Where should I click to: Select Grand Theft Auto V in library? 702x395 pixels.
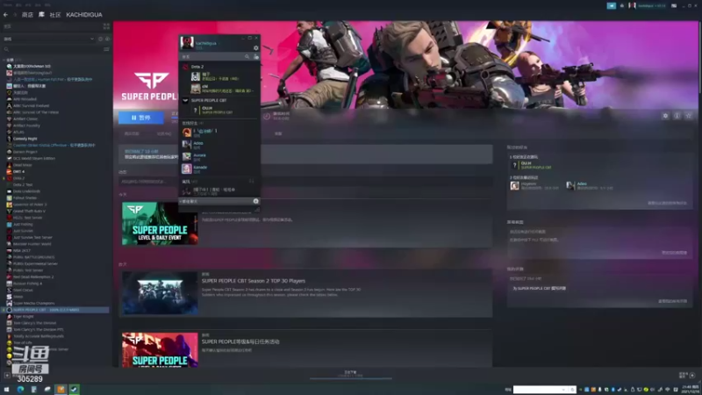[x=29, y=211]
